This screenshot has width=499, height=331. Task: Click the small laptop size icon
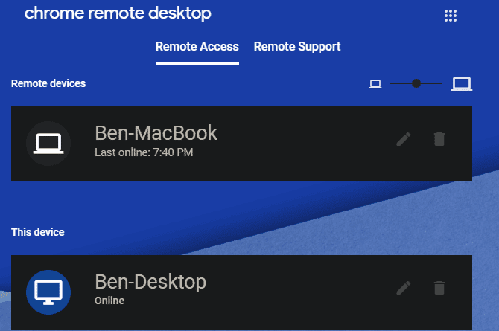tap(375, 84)
